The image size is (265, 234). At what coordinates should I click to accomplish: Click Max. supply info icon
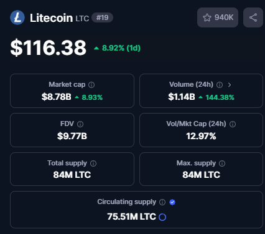pyautogui.click(x=222, y=163)
